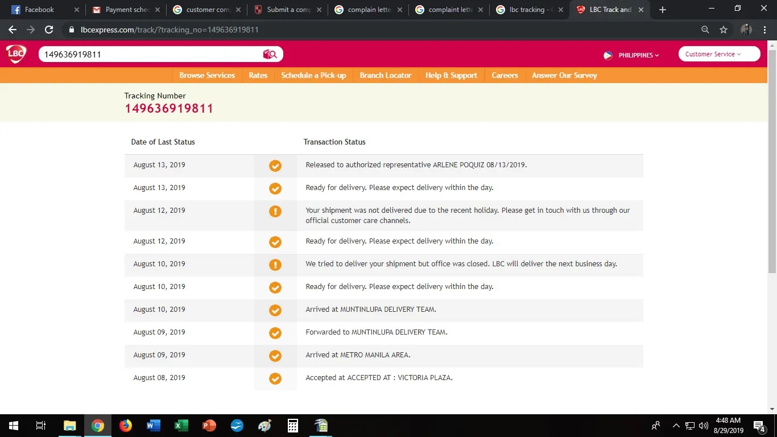Open the notification center
Viewport: 777px width, 437px height.
pos(758,426)
